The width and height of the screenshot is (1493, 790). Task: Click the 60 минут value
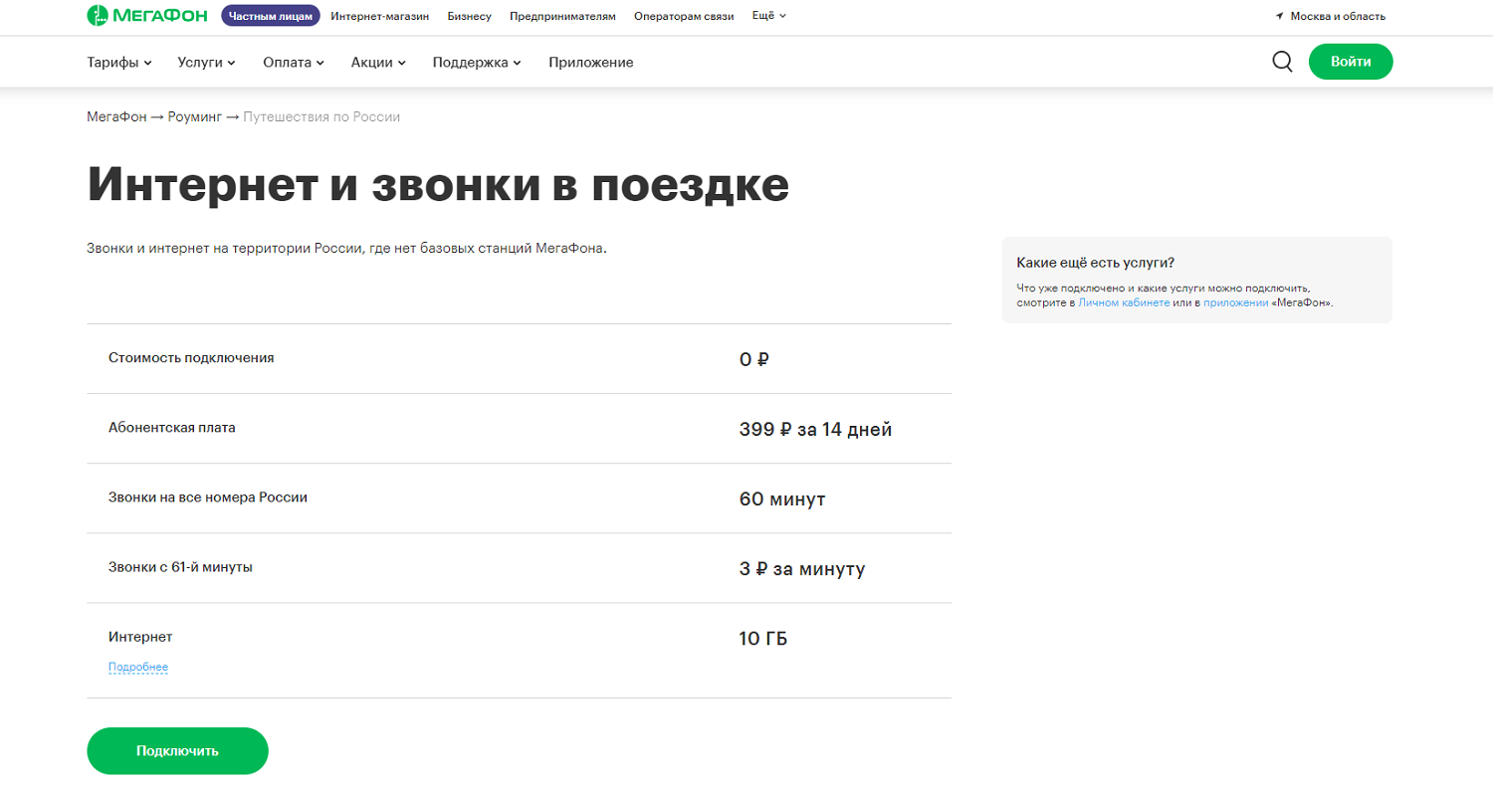click(782, 499)
